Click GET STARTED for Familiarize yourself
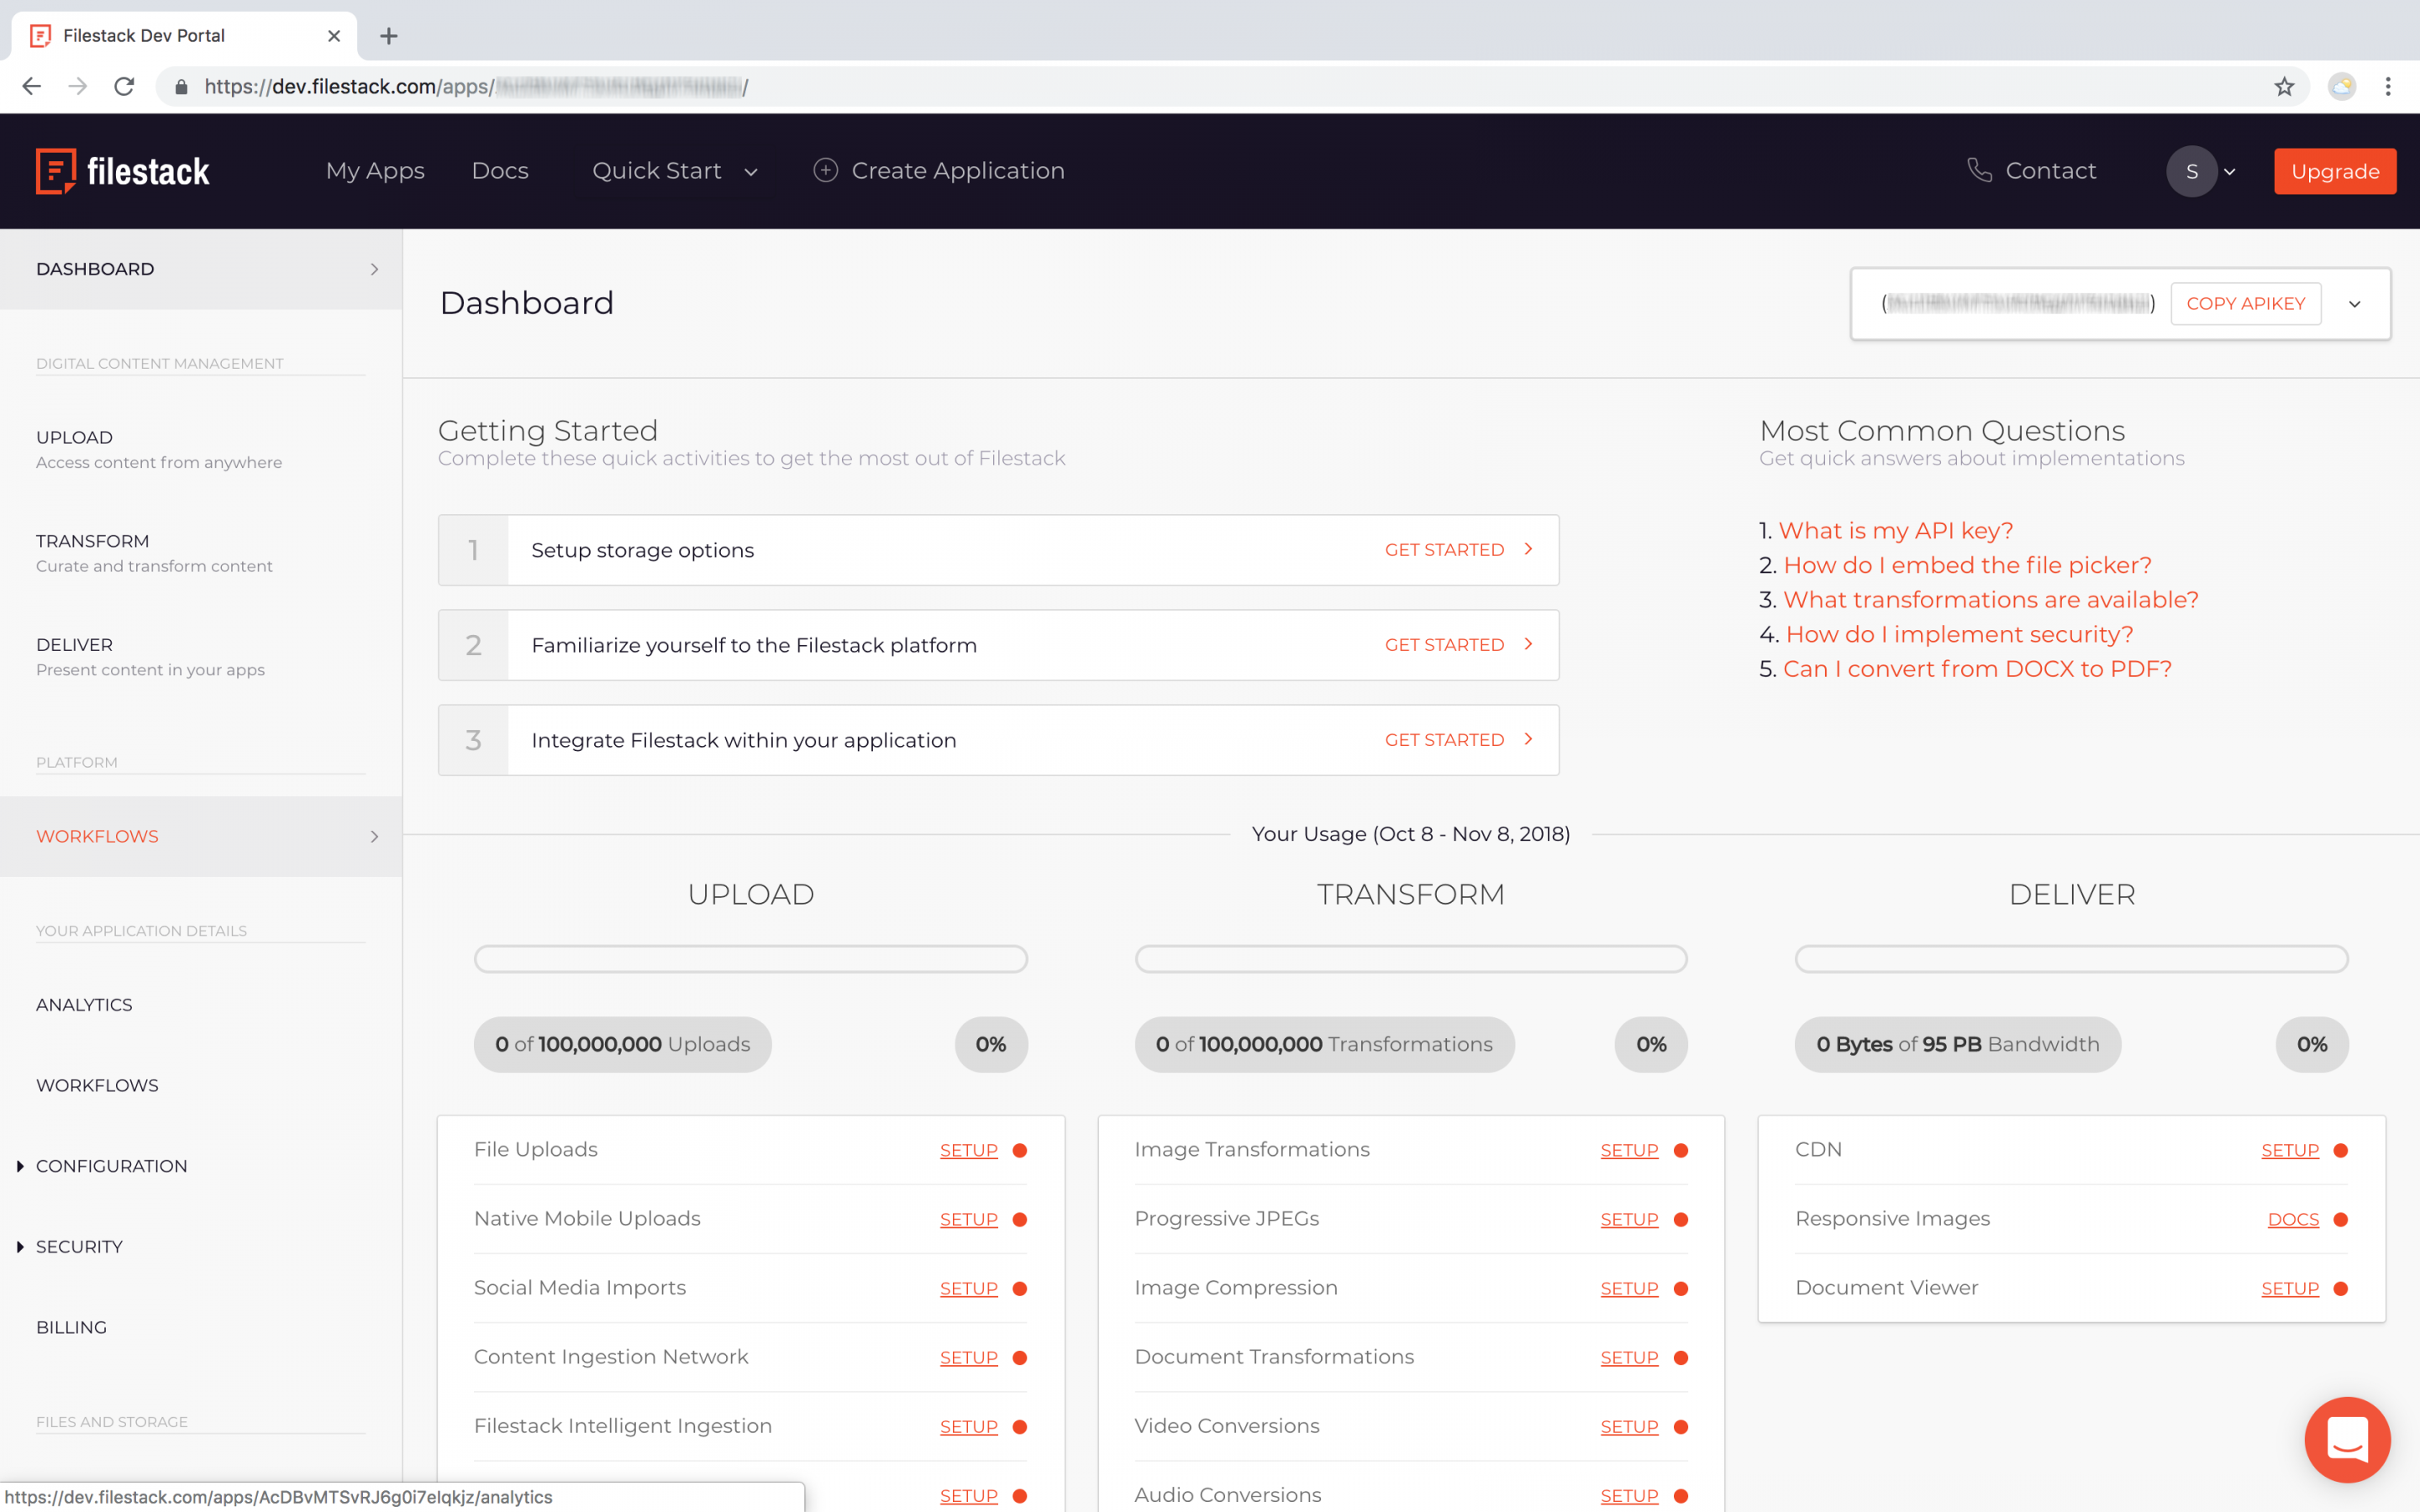The width and height of the screenshot is (2420, 1512). pos(1444,644)
